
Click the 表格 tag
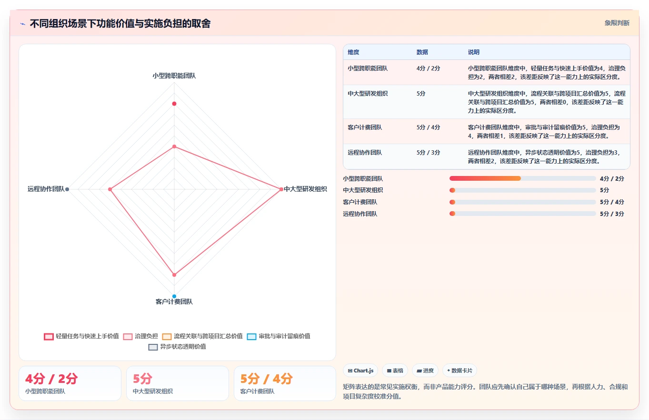tap(395, 371)
